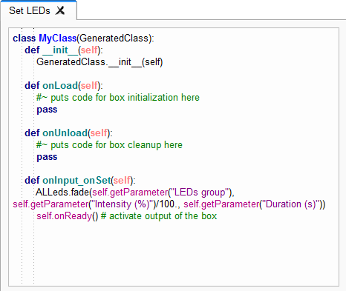Click the def onUnload(self) line
This screenshot has width=346, height=291.
tap(68, 133)
